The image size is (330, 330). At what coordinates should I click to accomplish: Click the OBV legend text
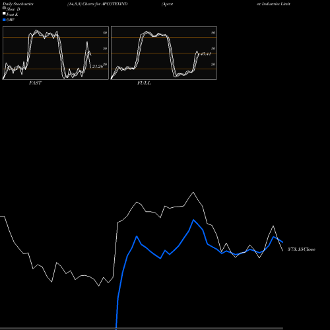(11, 20)
